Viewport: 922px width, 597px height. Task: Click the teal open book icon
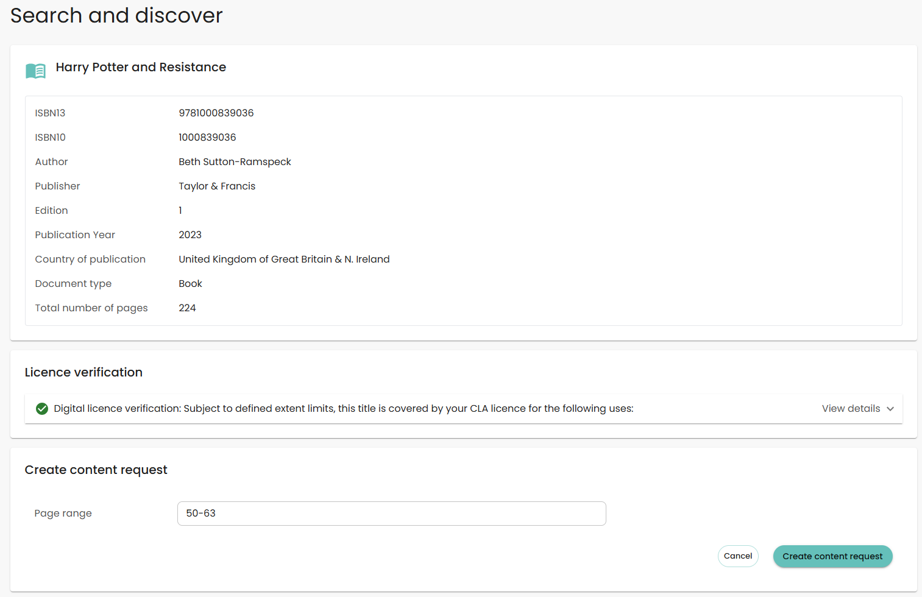click(35, 71)
